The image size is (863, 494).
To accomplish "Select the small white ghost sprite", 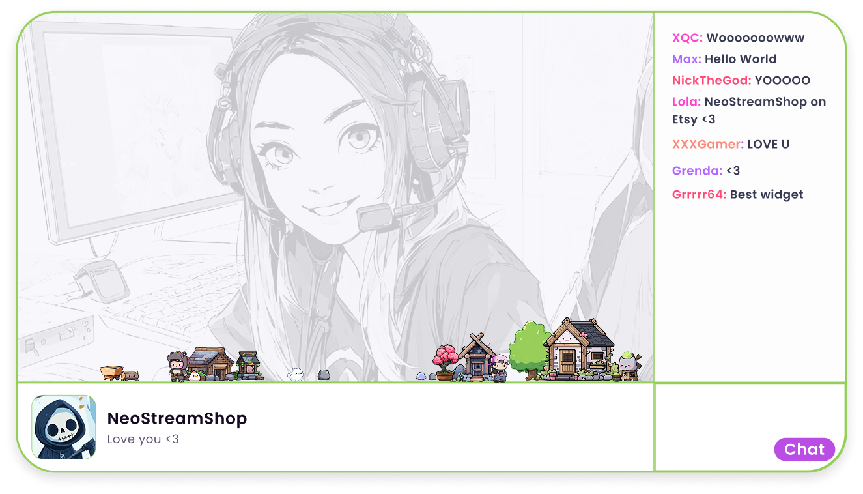I will coord(296,373).
